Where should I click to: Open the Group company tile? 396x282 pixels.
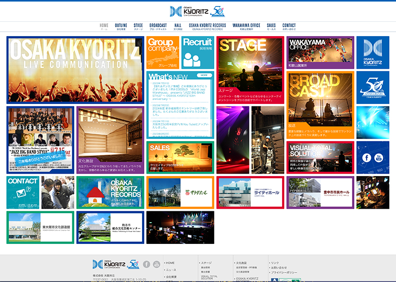pyautogui.click(x=162, y=52)
